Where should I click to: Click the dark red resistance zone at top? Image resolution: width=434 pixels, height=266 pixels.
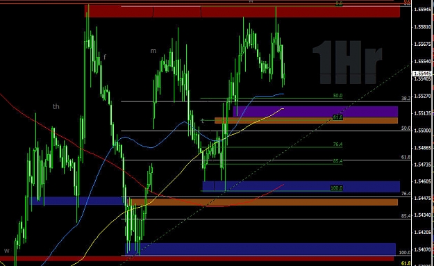[242, 12]
